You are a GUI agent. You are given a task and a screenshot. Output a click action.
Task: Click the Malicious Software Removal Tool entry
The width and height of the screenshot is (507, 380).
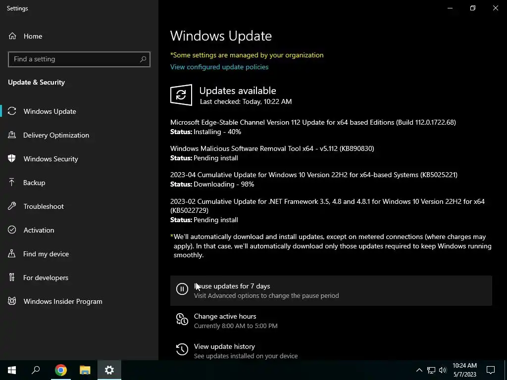click(272, 148)
